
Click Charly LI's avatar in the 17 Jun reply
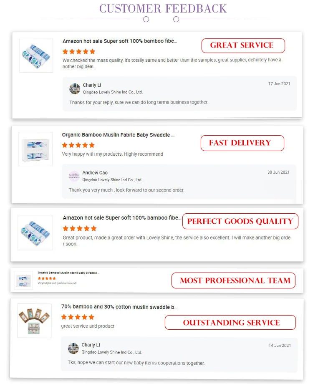[75, 88]
